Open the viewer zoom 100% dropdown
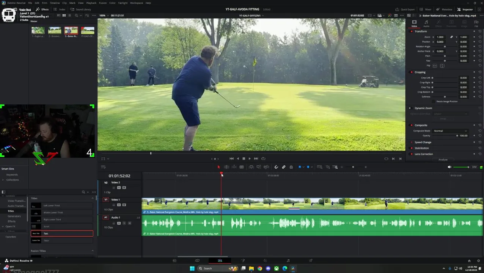This screenshot has width=484, height=273. tap(103, 16)
